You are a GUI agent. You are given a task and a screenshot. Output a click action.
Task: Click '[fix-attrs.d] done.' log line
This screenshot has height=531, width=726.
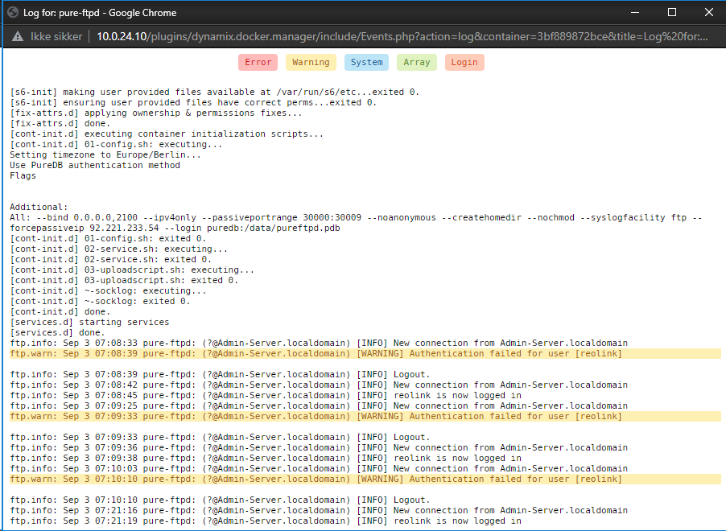click(x=60, y=124)
